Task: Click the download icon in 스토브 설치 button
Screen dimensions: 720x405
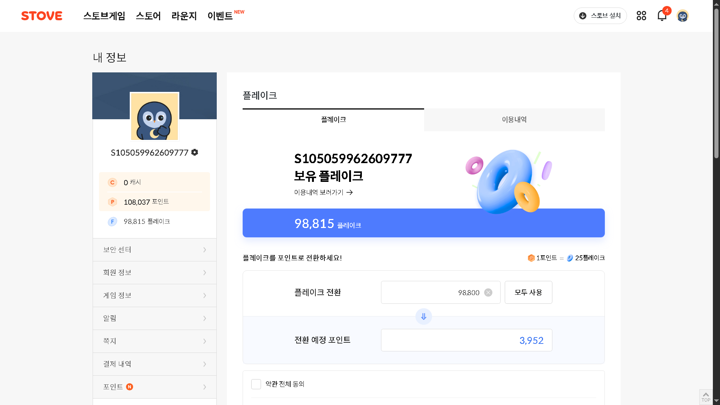Action: point(583,16)
